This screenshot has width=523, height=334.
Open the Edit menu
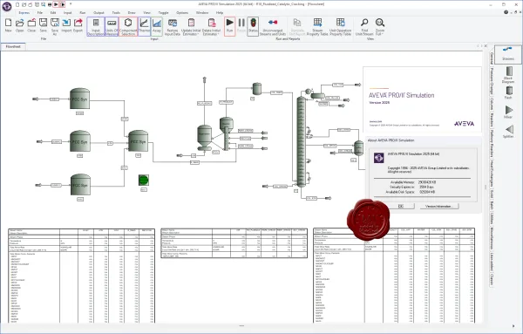click(53, 13)
